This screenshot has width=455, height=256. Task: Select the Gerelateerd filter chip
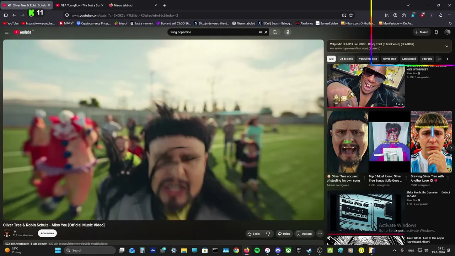[409, 59]
